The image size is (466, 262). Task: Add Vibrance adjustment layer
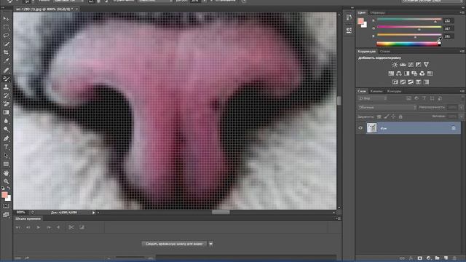426,65
